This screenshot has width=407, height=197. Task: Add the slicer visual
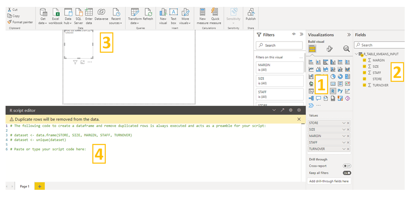click(311, 91)
